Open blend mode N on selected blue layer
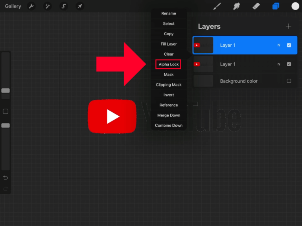302x226 pixels. (278, 45)
